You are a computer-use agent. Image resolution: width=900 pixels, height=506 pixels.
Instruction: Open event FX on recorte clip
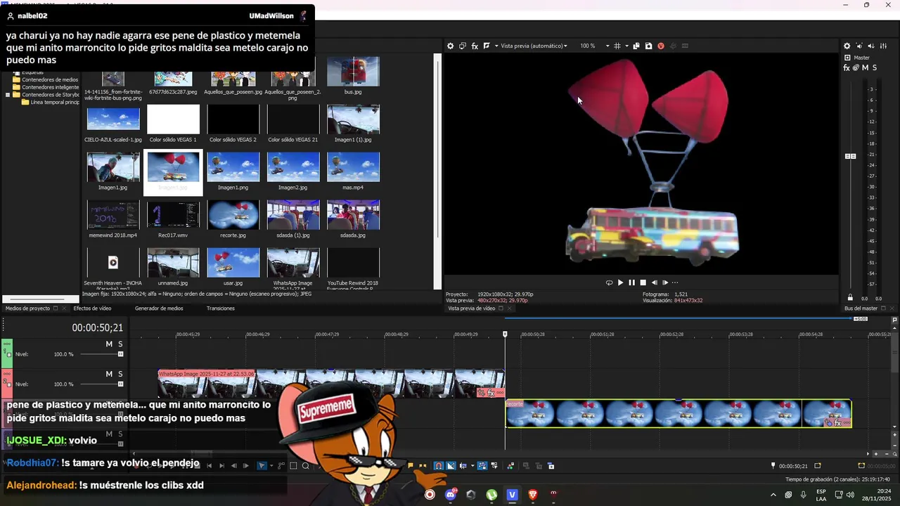click(x=837, y=423)
